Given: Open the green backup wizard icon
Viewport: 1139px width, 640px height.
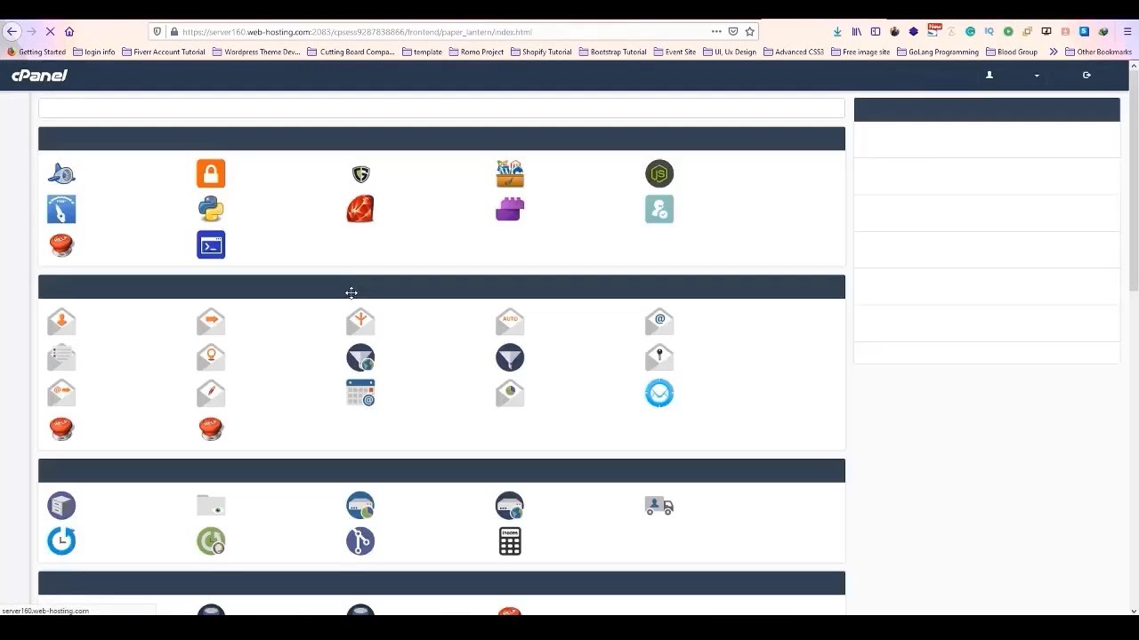Looking at the screenshot, I should (211, 541).
